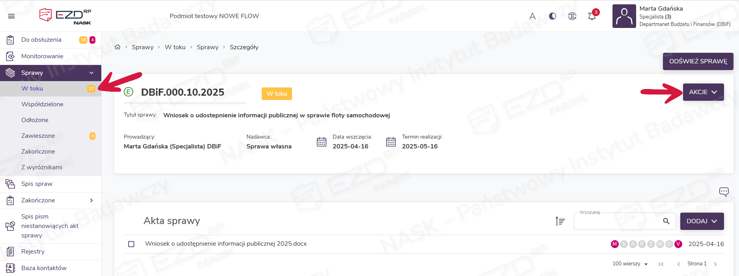Click the sort order icon in Akta sprawy

[560, 221]
